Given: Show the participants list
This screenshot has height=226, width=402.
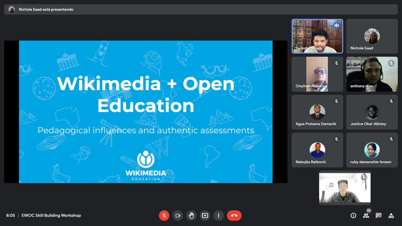Looking at the screenshot, I should [x=366, y=216].
